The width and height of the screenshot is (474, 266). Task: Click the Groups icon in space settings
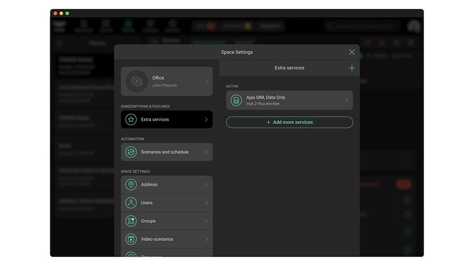coord(131,221)
